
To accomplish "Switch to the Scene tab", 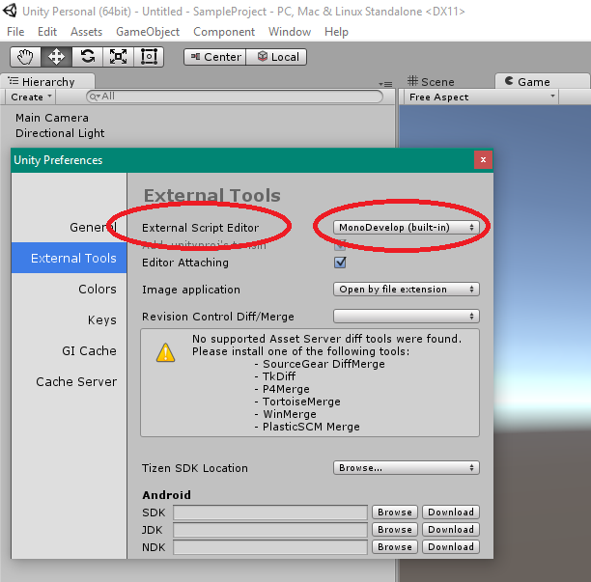I will [x=431, y=82].
